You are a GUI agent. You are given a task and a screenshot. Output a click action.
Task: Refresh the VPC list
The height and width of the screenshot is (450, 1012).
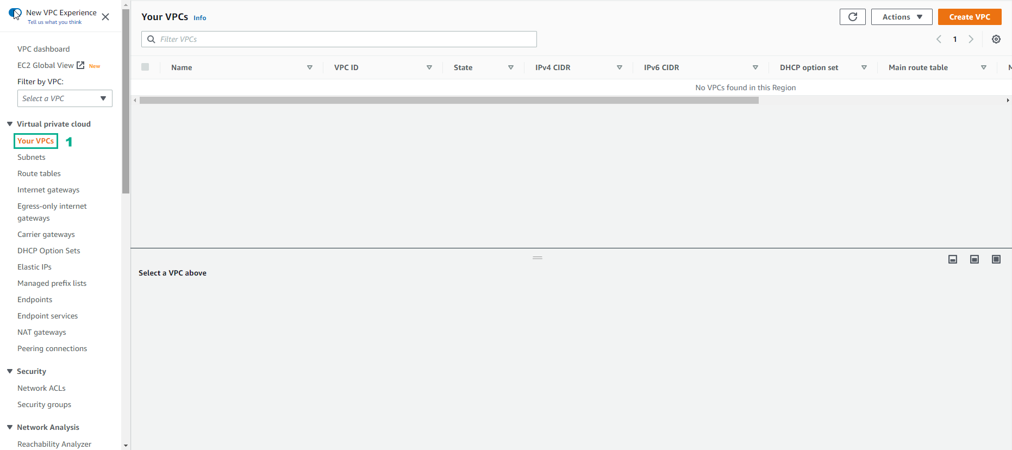tap(853, 17)
